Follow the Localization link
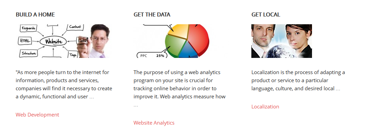Viewport: 374px width, 133px height. (265, 106)
